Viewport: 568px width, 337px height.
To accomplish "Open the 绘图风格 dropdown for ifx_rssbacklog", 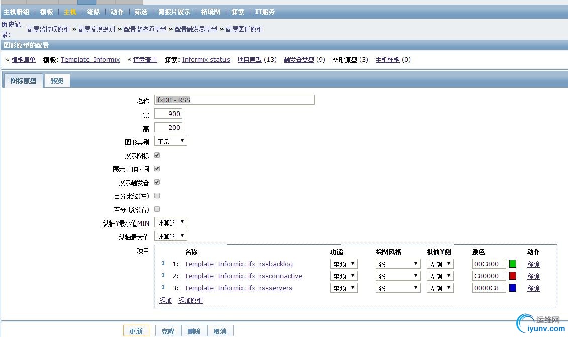I will tap(398, 264).
